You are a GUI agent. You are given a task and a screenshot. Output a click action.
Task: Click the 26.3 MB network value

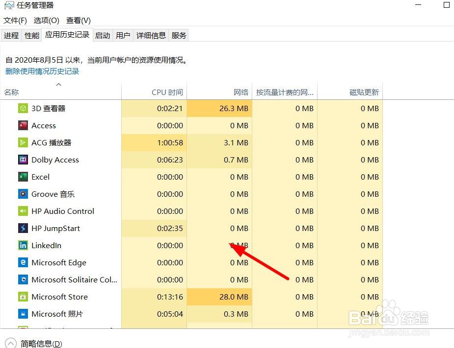click(234, 108)
